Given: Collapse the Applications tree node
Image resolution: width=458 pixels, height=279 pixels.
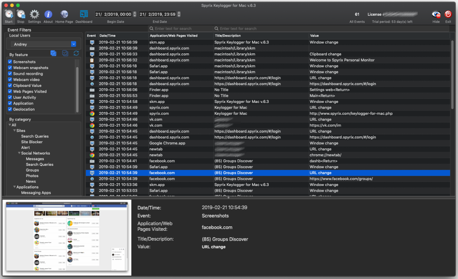Looking at the screenshot, I should coord(14,187).
